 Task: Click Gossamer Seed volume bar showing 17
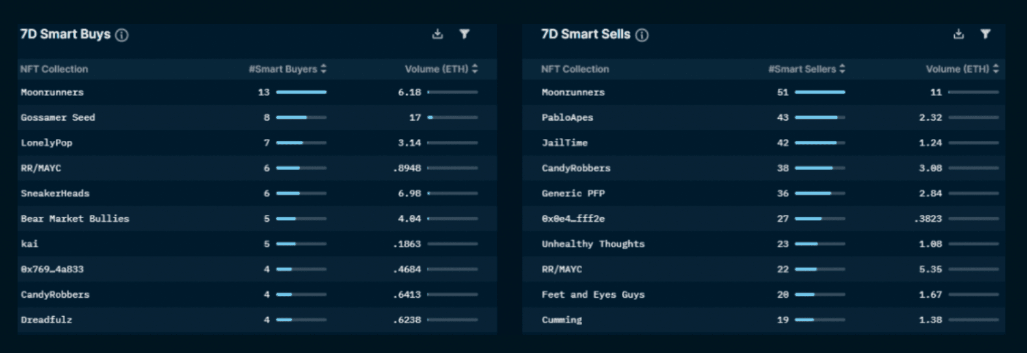(453, 117)
